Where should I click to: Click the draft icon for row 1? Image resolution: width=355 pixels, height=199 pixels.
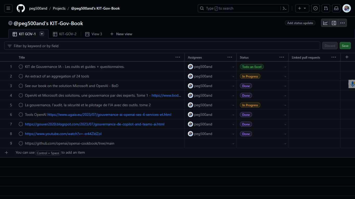[21, 67]
